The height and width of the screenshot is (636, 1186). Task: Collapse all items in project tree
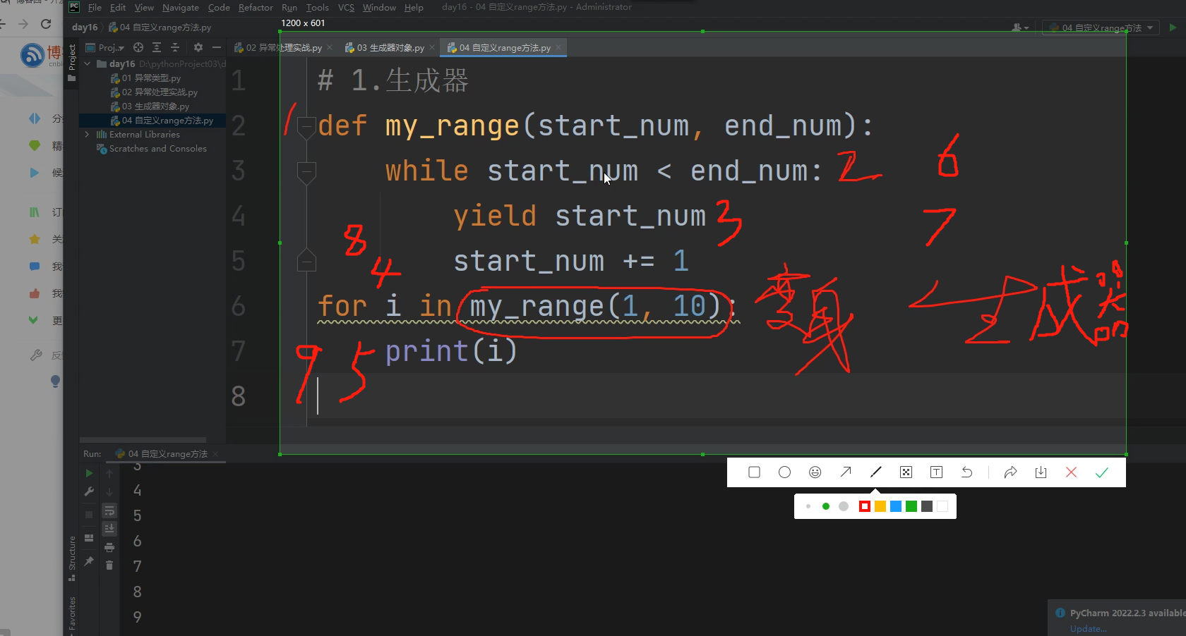[x=175, y=47]
